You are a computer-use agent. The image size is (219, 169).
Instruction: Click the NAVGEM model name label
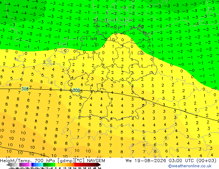tap(96, 161)
